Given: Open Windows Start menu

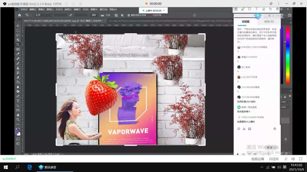Looking at the screenshot, I should [6, 167].
